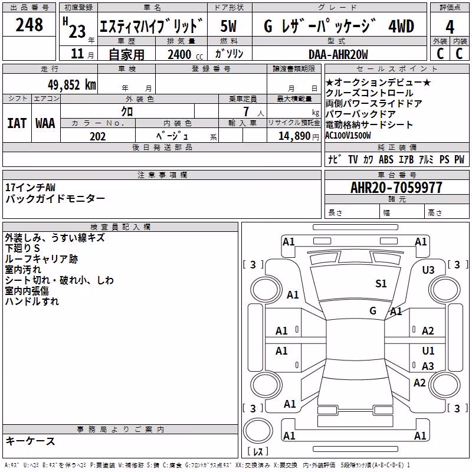472x472 pixels.
Task: Select the inspector note 室内汚れ
Action: point(23,270)
